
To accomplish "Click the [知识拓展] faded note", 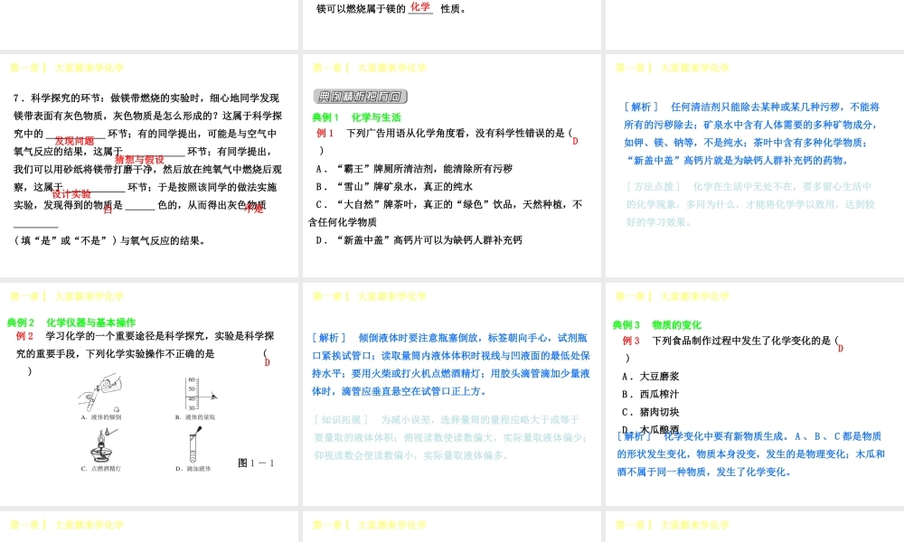I will pos(450,438).
